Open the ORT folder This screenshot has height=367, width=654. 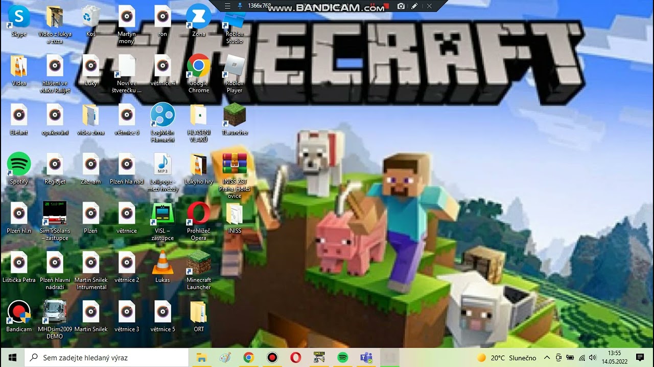coord(199,316)
